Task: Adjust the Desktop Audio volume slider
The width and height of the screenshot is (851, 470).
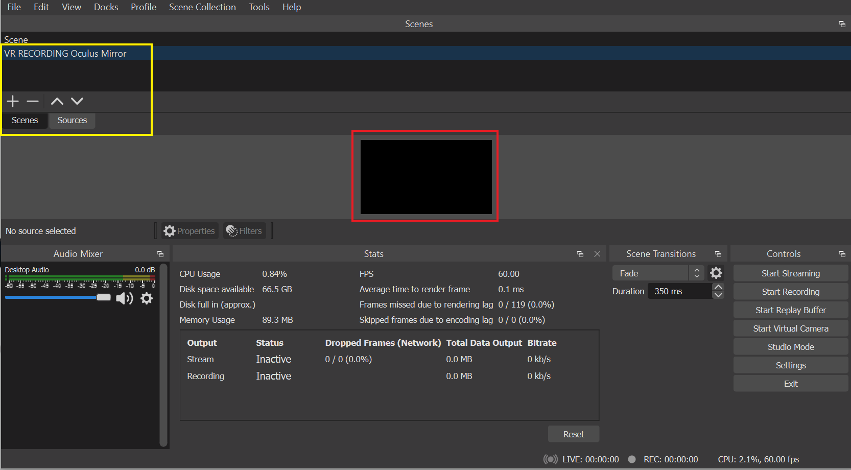Action: tap(104, 297)
